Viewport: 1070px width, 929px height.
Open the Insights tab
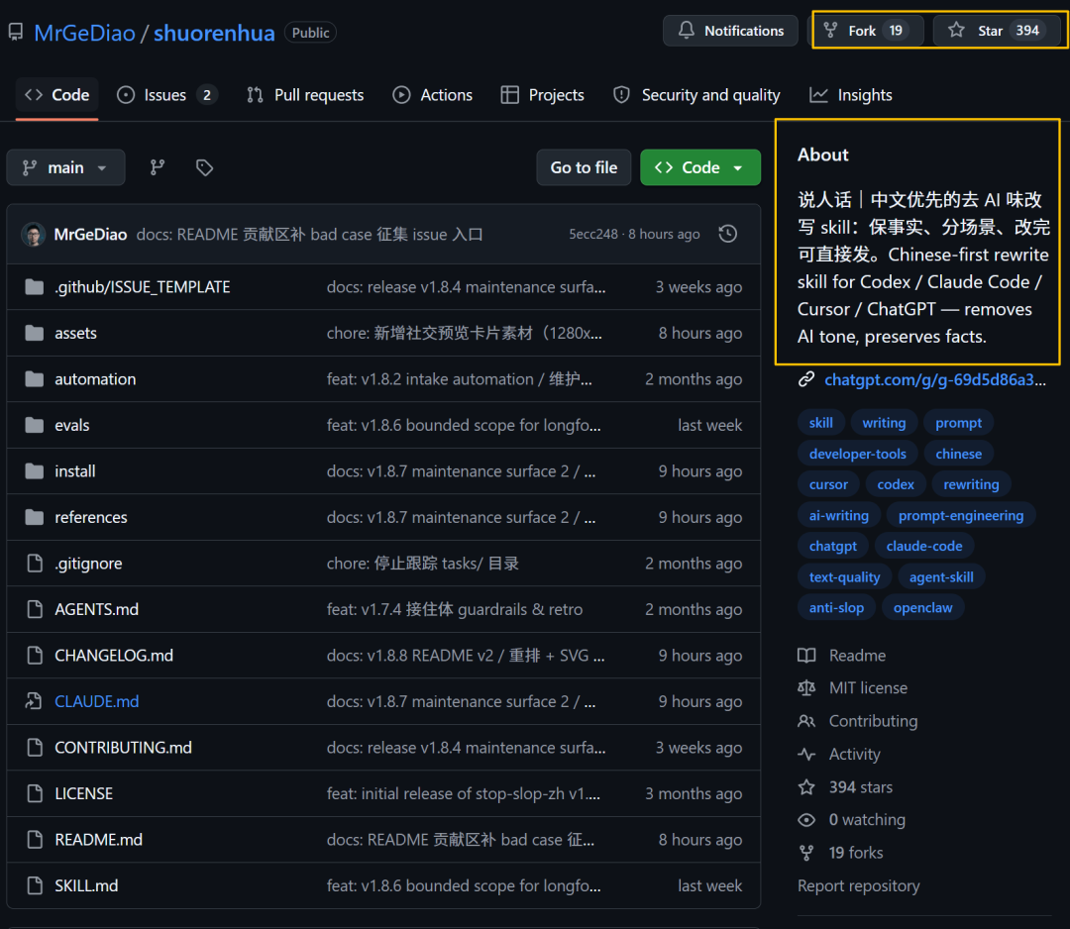(850, 95)
